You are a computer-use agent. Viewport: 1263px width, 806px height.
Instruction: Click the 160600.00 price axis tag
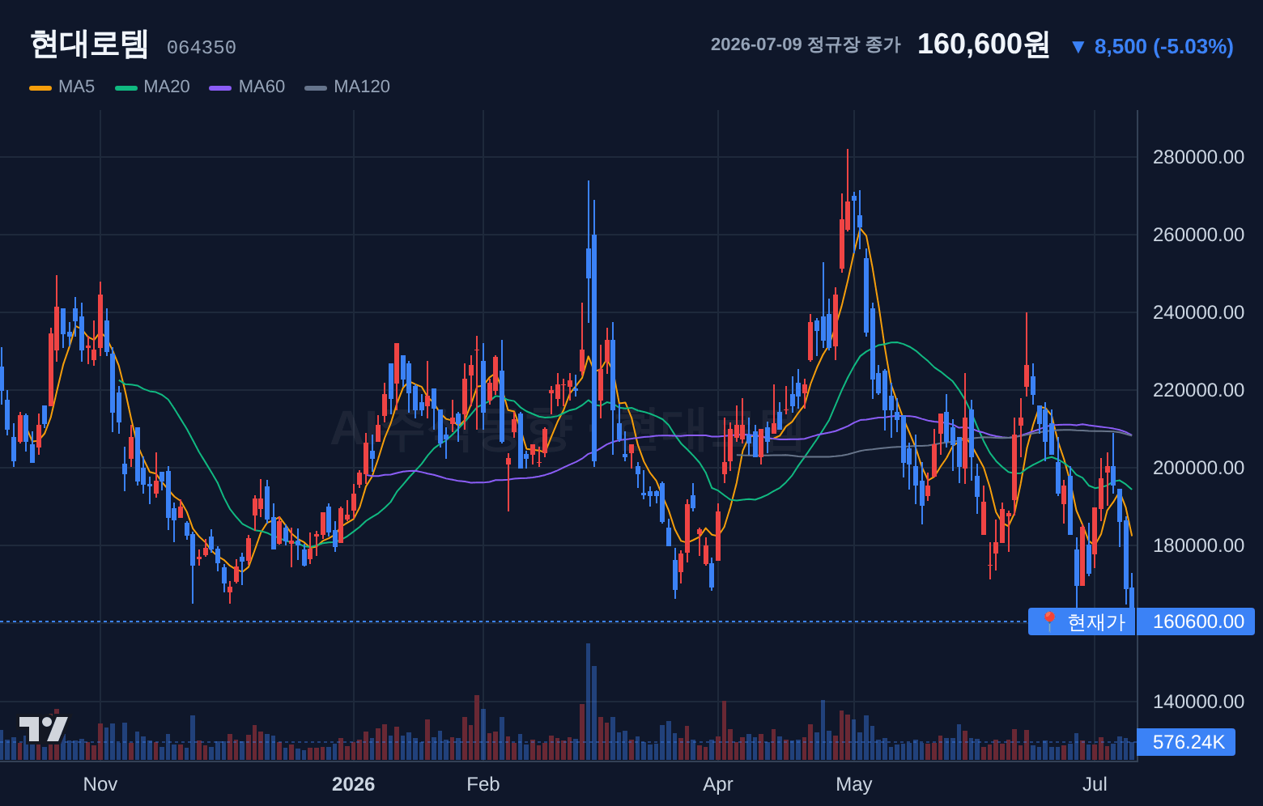pos(1196,621)
